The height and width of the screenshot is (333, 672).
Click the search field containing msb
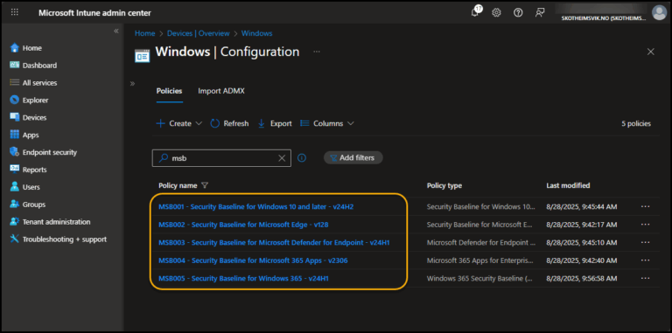coord(221,158)
